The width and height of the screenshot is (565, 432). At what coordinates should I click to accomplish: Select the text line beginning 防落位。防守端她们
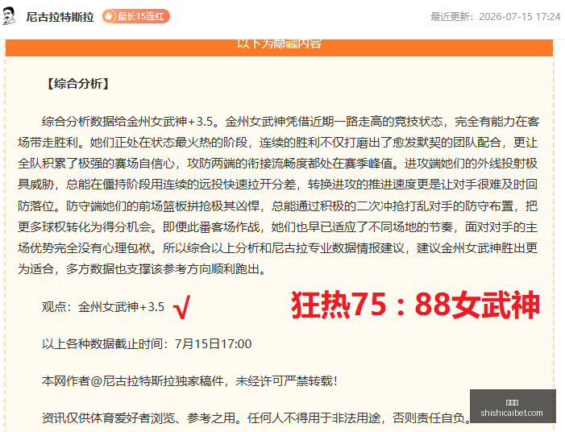point(278,206)
